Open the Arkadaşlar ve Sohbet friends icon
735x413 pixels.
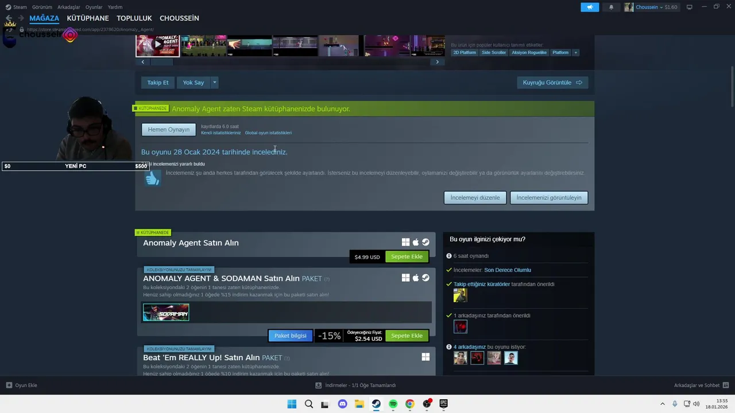[725, 385]
